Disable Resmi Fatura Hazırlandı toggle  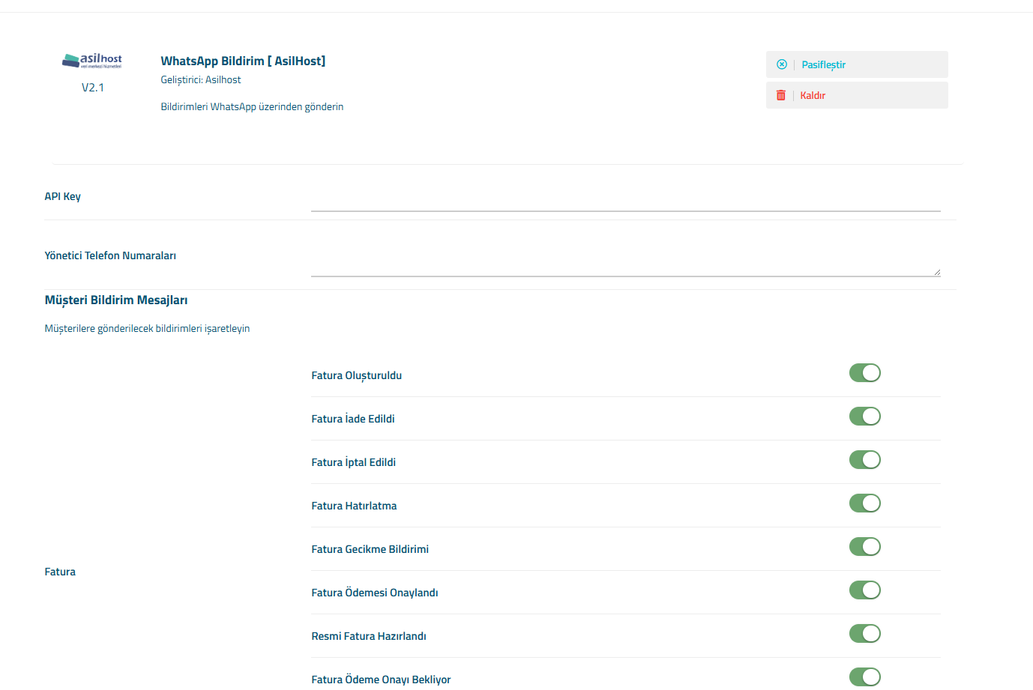pos(864,634)
